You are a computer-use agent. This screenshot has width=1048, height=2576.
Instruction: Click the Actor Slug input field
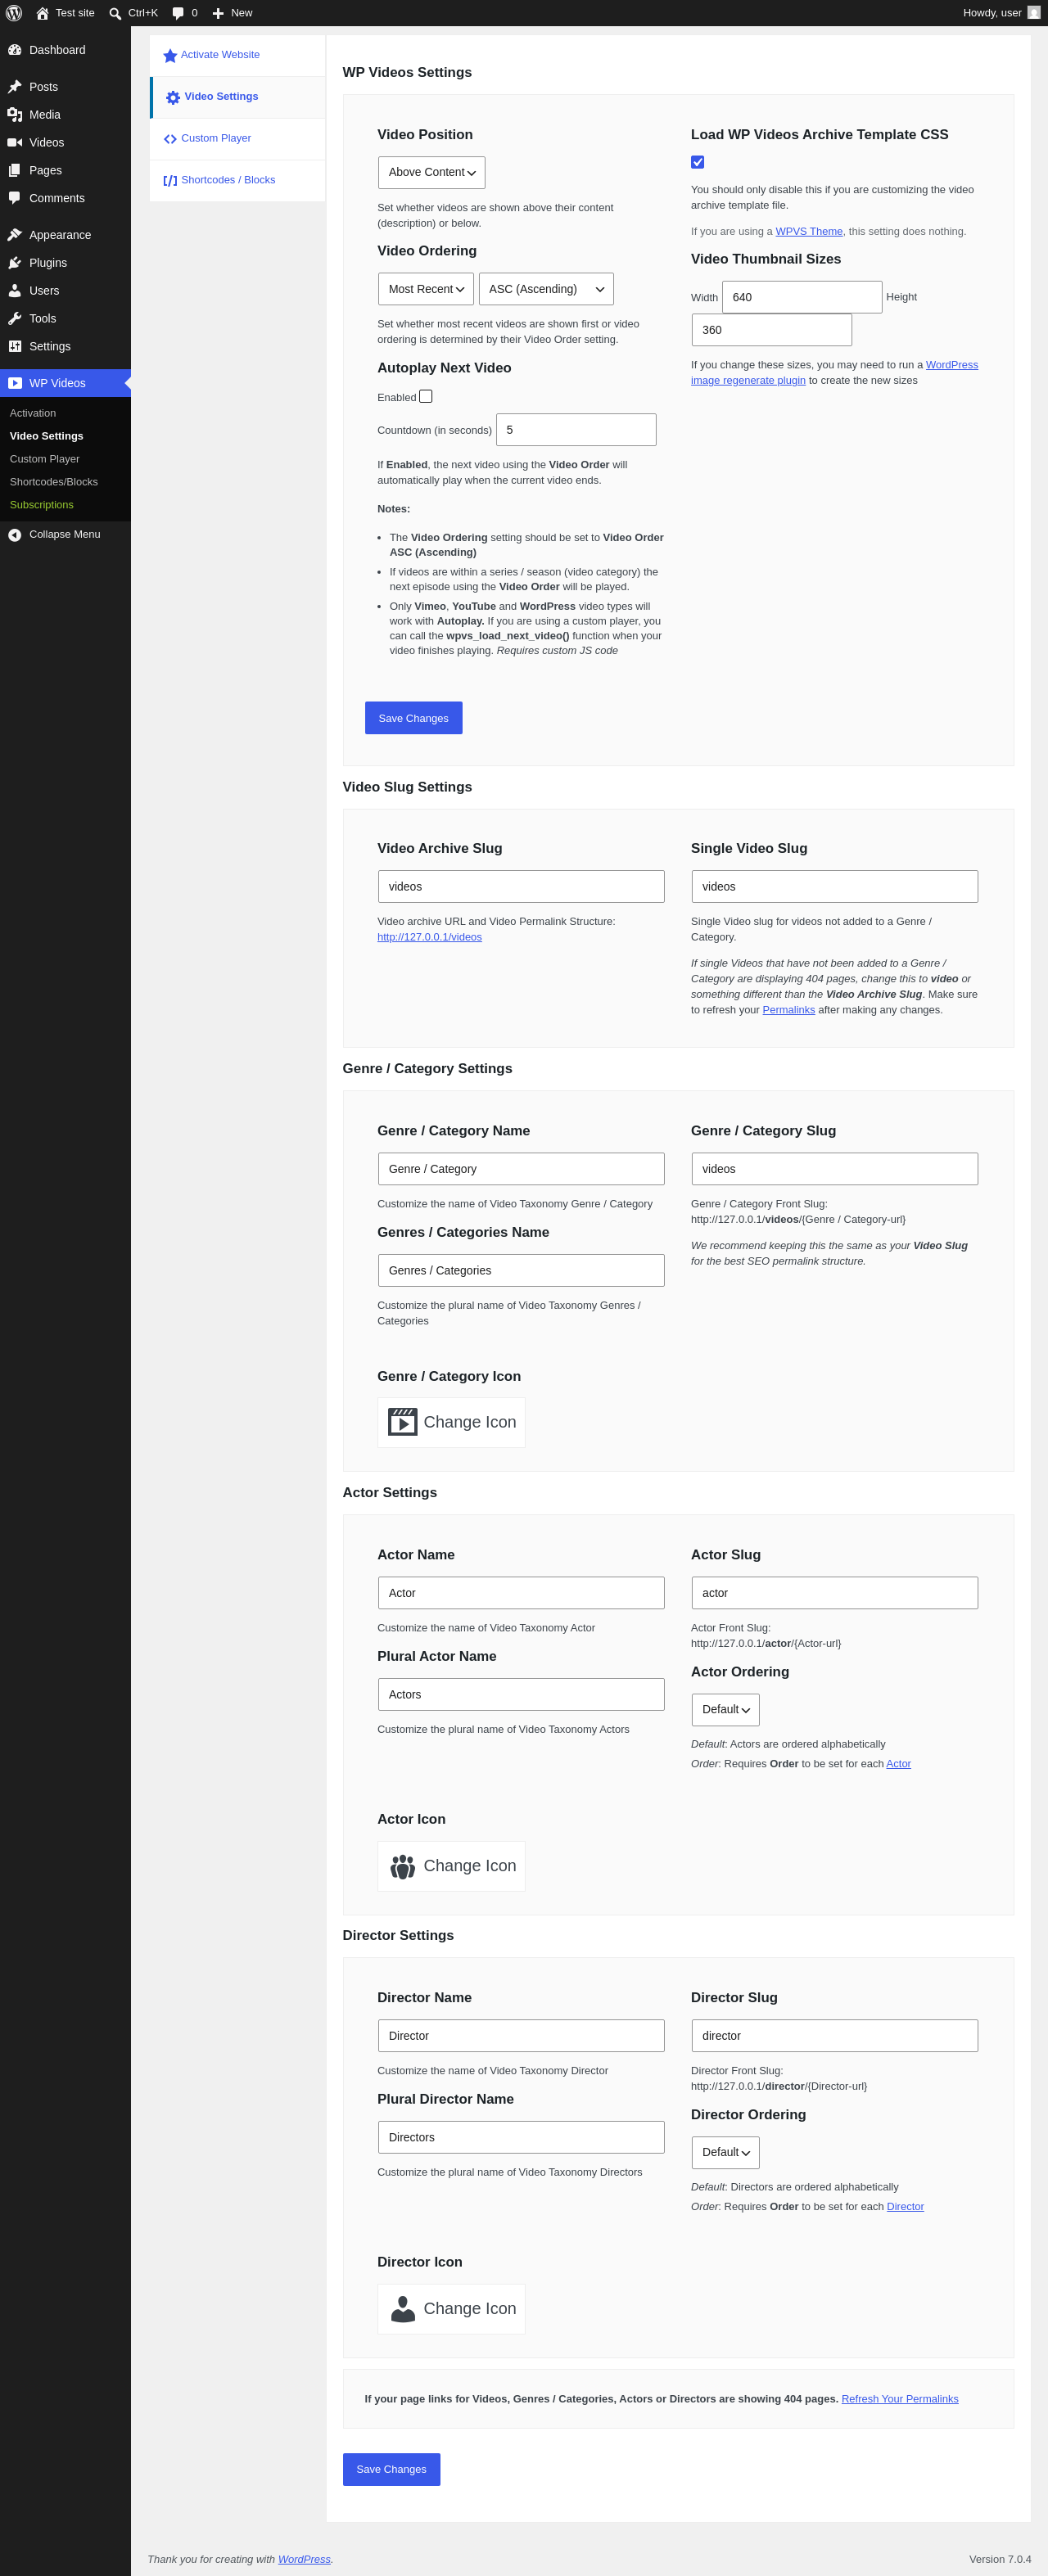tap(834, 1593)
